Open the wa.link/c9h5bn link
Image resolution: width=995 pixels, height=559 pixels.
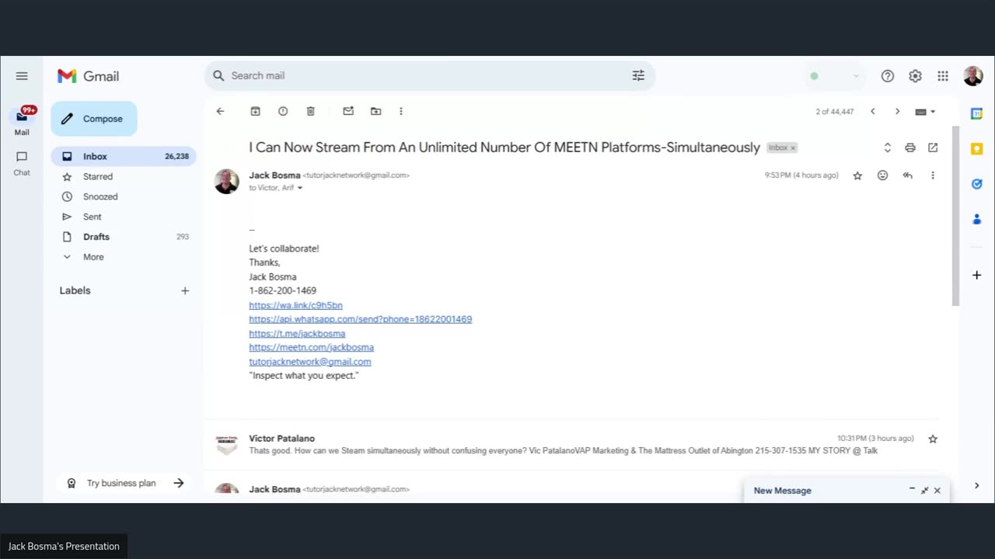tap(295, 305)
